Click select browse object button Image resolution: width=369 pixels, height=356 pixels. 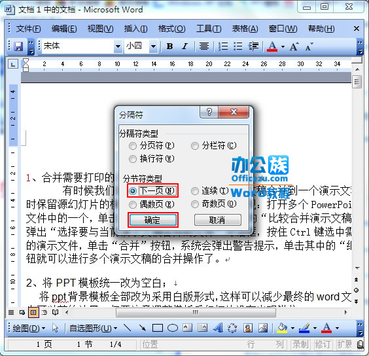coord(357,291)
